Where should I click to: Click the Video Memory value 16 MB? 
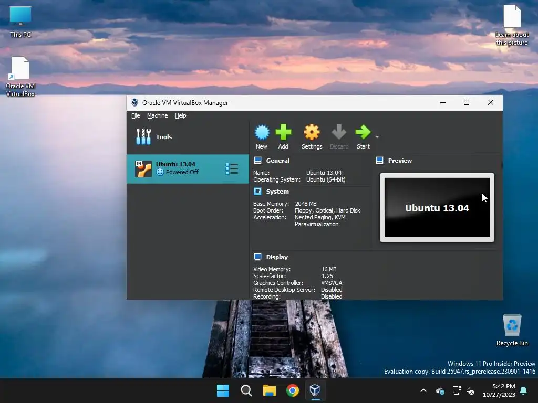329,269
